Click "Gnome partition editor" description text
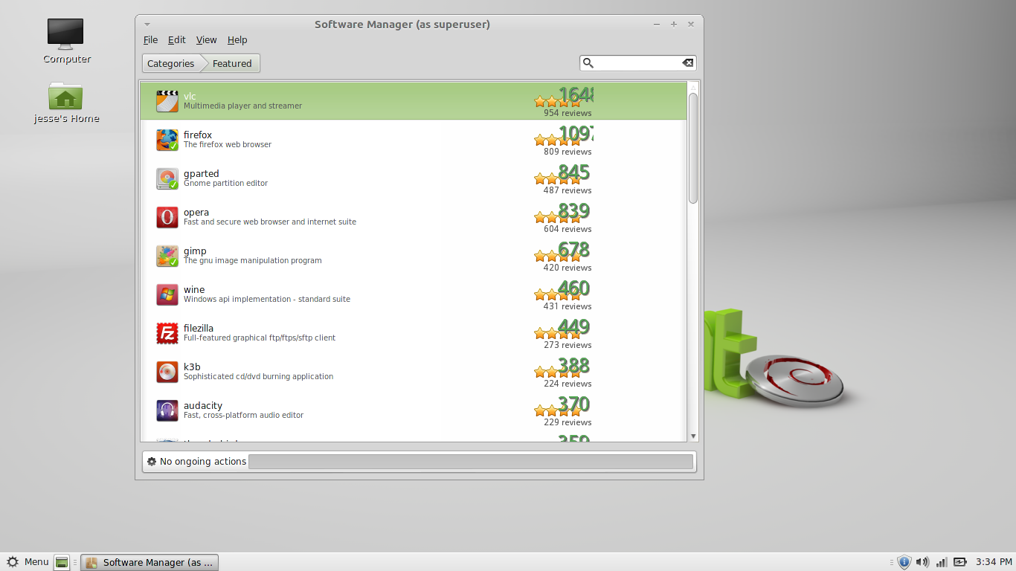The height and width of the screenshot is (571, 1016). [x=226, y=184]
